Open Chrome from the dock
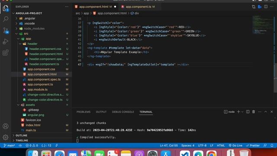Image resolution: width=277 pixels, height=156 pixels. coord(211,153)
